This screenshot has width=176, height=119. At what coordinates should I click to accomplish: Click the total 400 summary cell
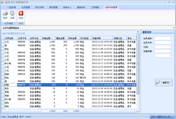(x=61, y=111)
